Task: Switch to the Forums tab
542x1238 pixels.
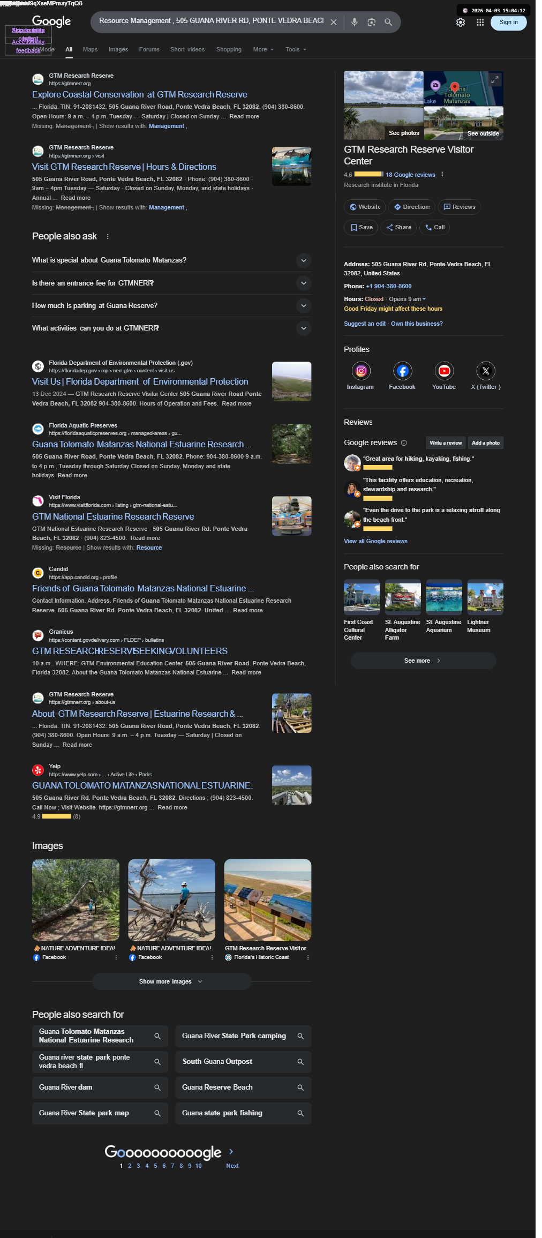Action: (x=149, y=49)
